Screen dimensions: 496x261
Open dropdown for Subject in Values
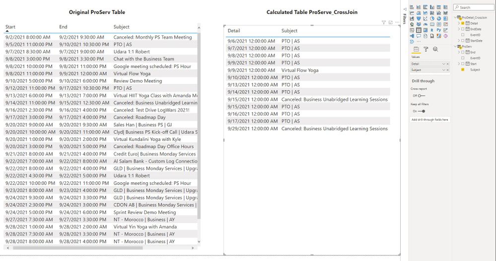(443, 70)
